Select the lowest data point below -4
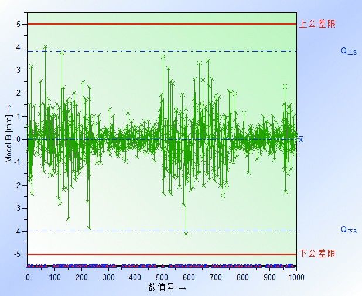Viewport: 362px width, 296px height. (186, 234)
